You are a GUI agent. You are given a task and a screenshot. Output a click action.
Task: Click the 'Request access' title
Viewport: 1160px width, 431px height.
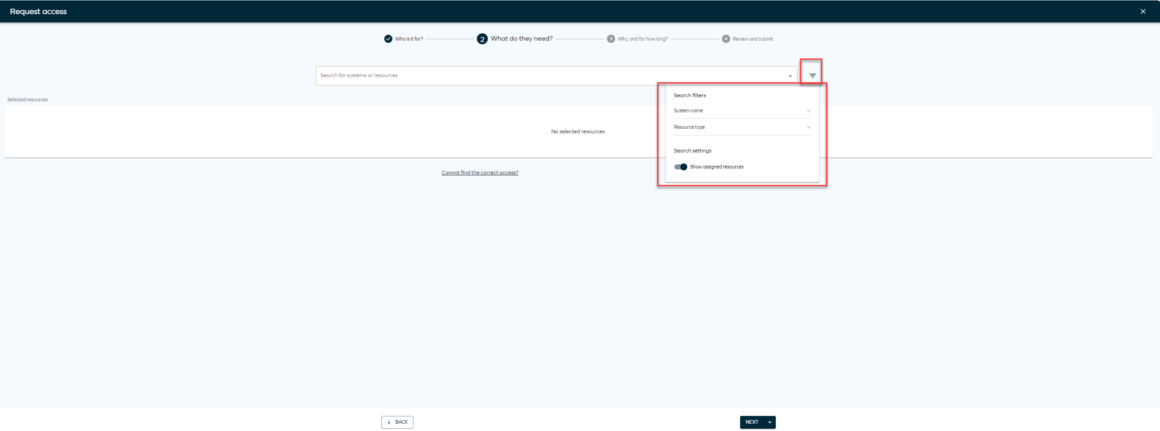[x=38, y=11]
